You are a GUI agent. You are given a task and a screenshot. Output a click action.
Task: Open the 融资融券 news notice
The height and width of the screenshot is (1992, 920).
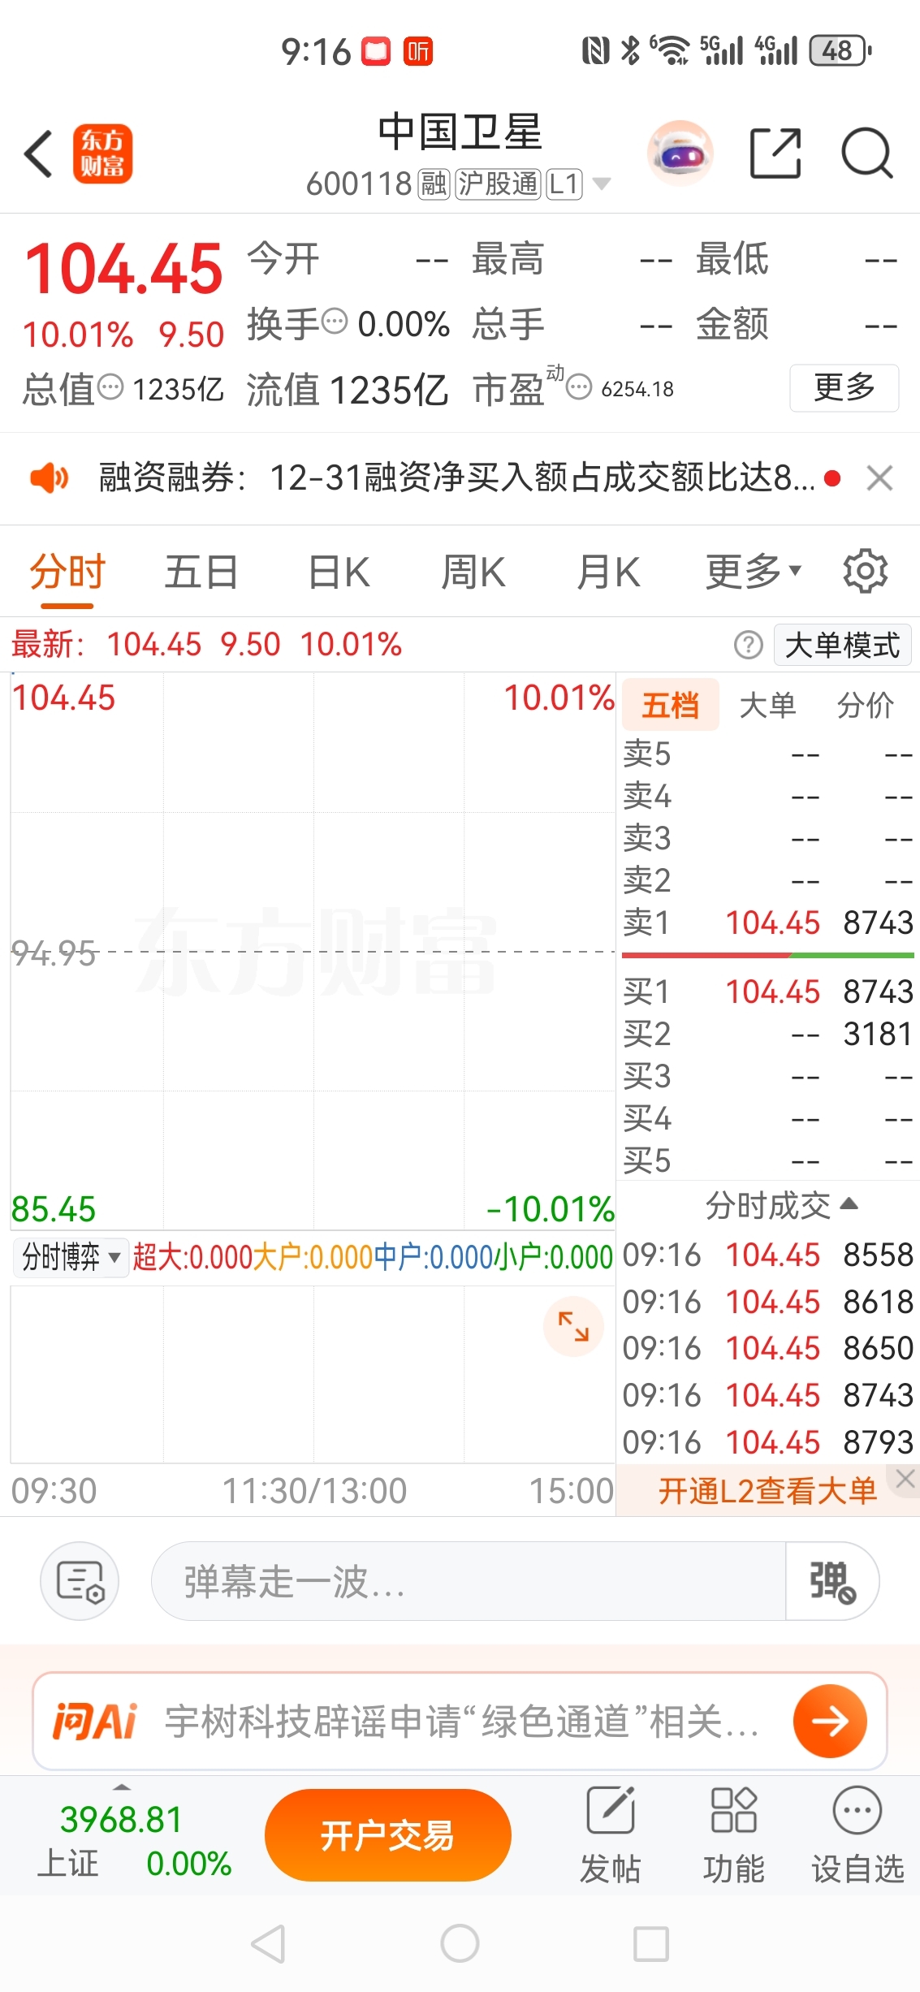pyautogui.click(x=456, y=477)
